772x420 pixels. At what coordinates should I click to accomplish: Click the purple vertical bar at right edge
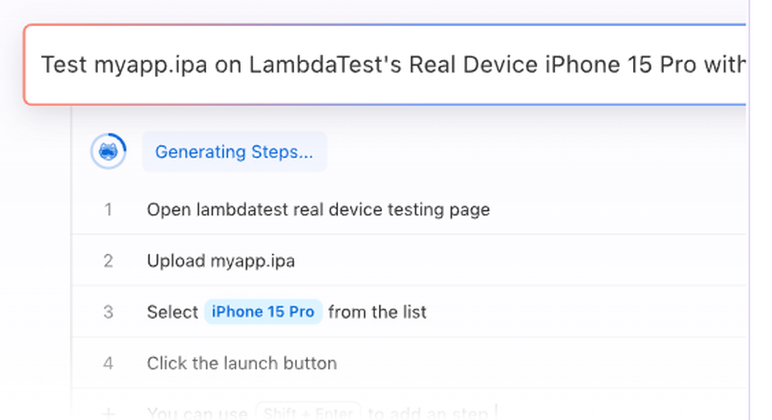tap(749, 210)
